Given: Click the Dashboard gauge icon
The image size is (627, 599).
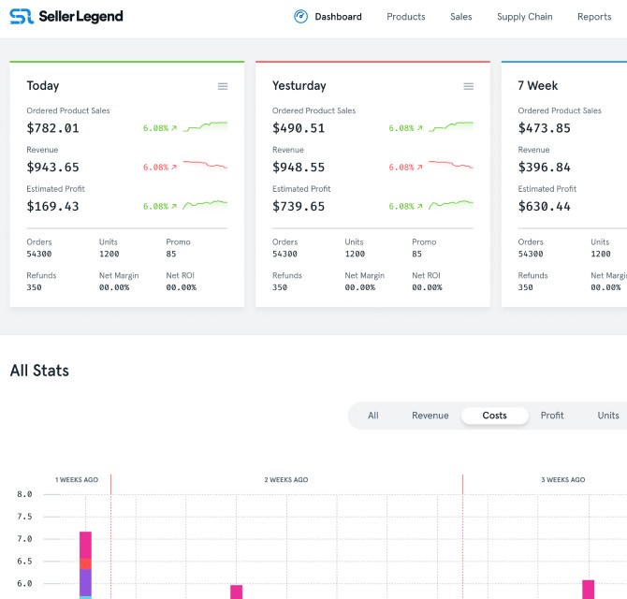Looking at the screenshot, I should click(x=300, y=16).
